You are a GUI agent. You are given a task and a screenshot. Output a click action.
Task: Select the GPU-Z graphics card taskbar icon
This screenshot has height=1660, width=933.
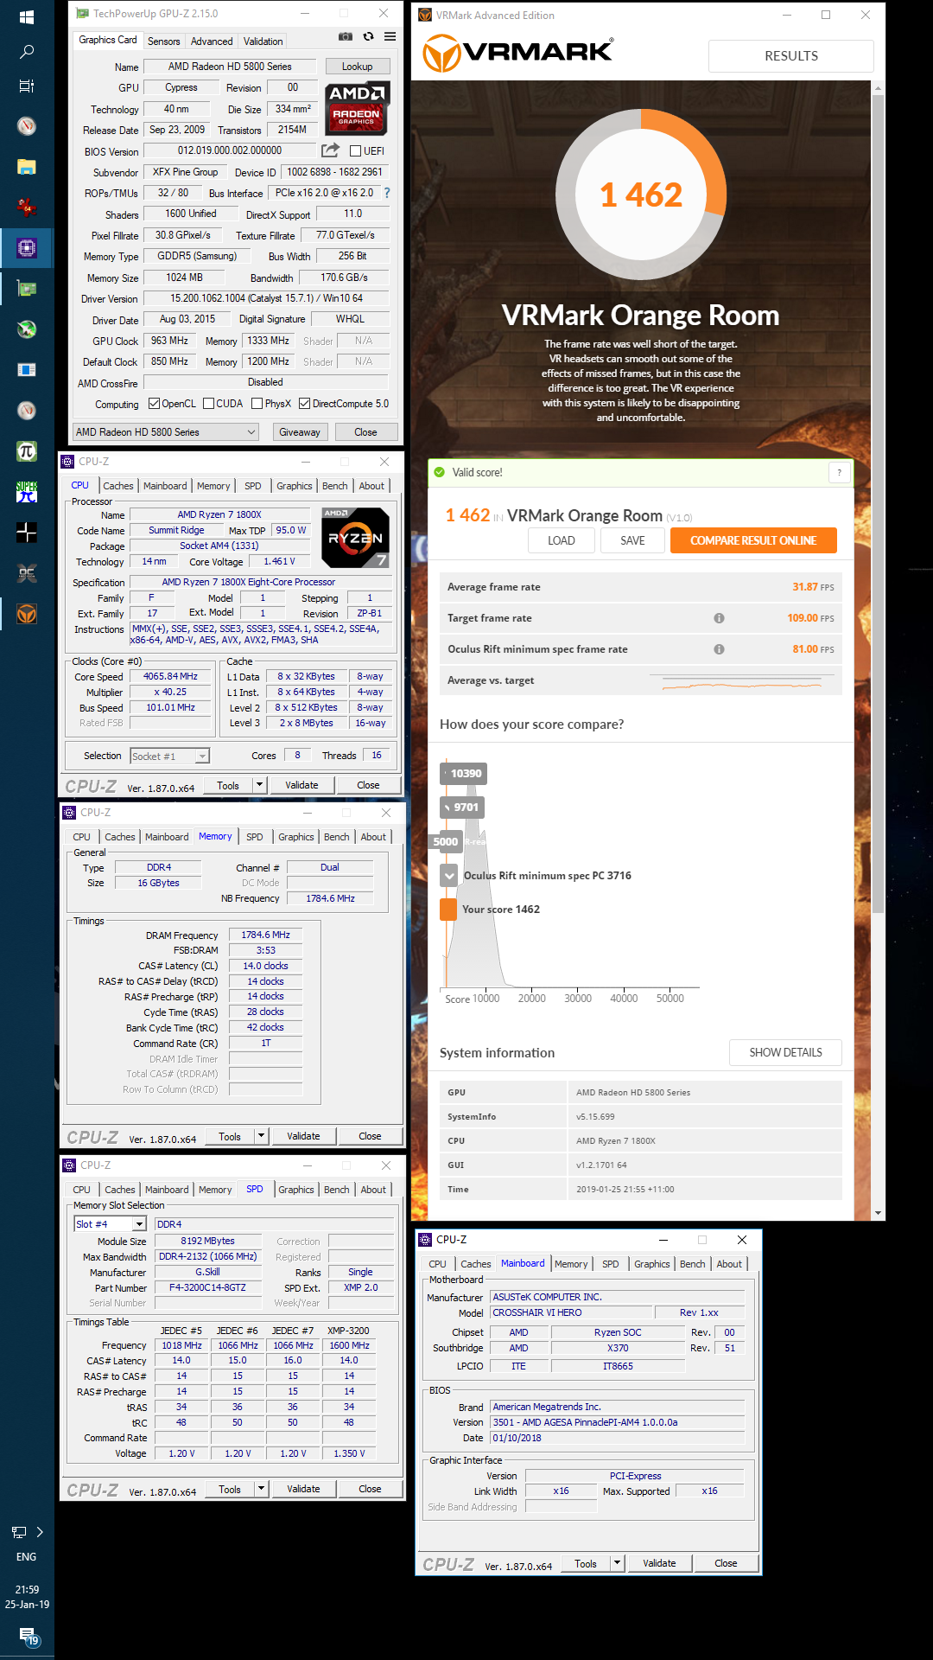[27, 289]
